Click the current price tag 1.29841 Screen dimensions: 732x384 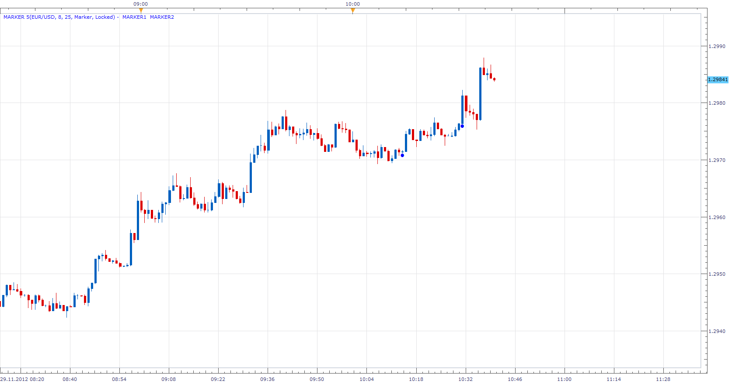coord(718,79)
